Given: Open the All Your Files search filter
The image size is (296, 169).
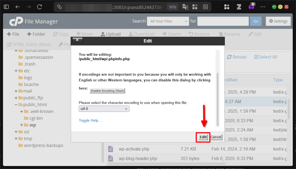Looking at the screenshot, I should click(168, 21).
